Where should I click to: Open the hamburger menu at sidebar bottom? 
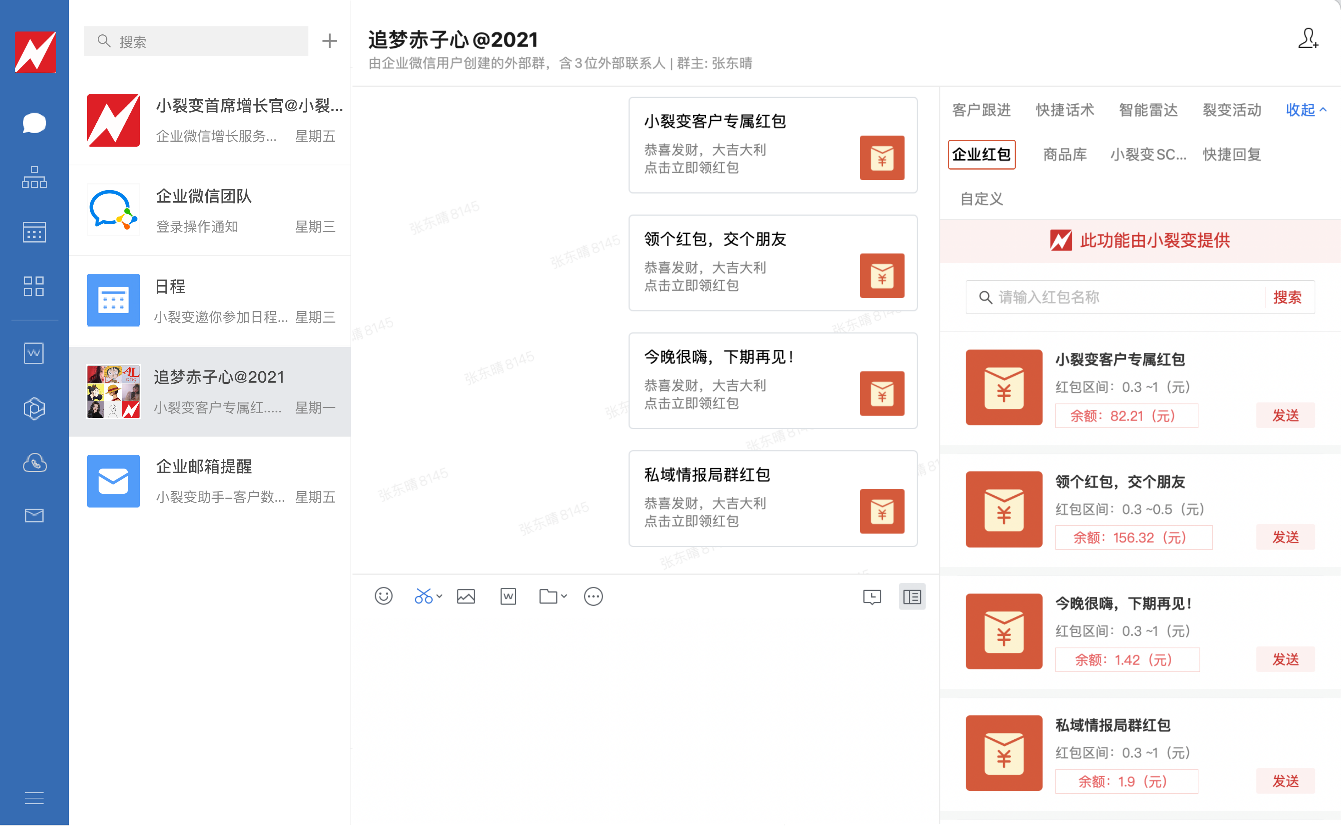(x=34, y=798)
